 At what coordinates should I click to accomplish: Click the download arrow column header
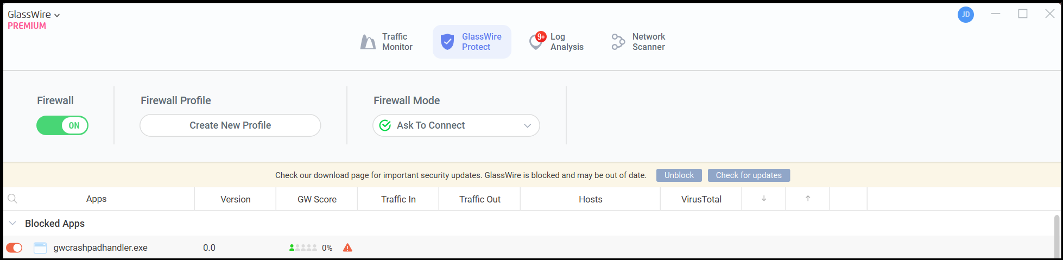tap(764, 199)
